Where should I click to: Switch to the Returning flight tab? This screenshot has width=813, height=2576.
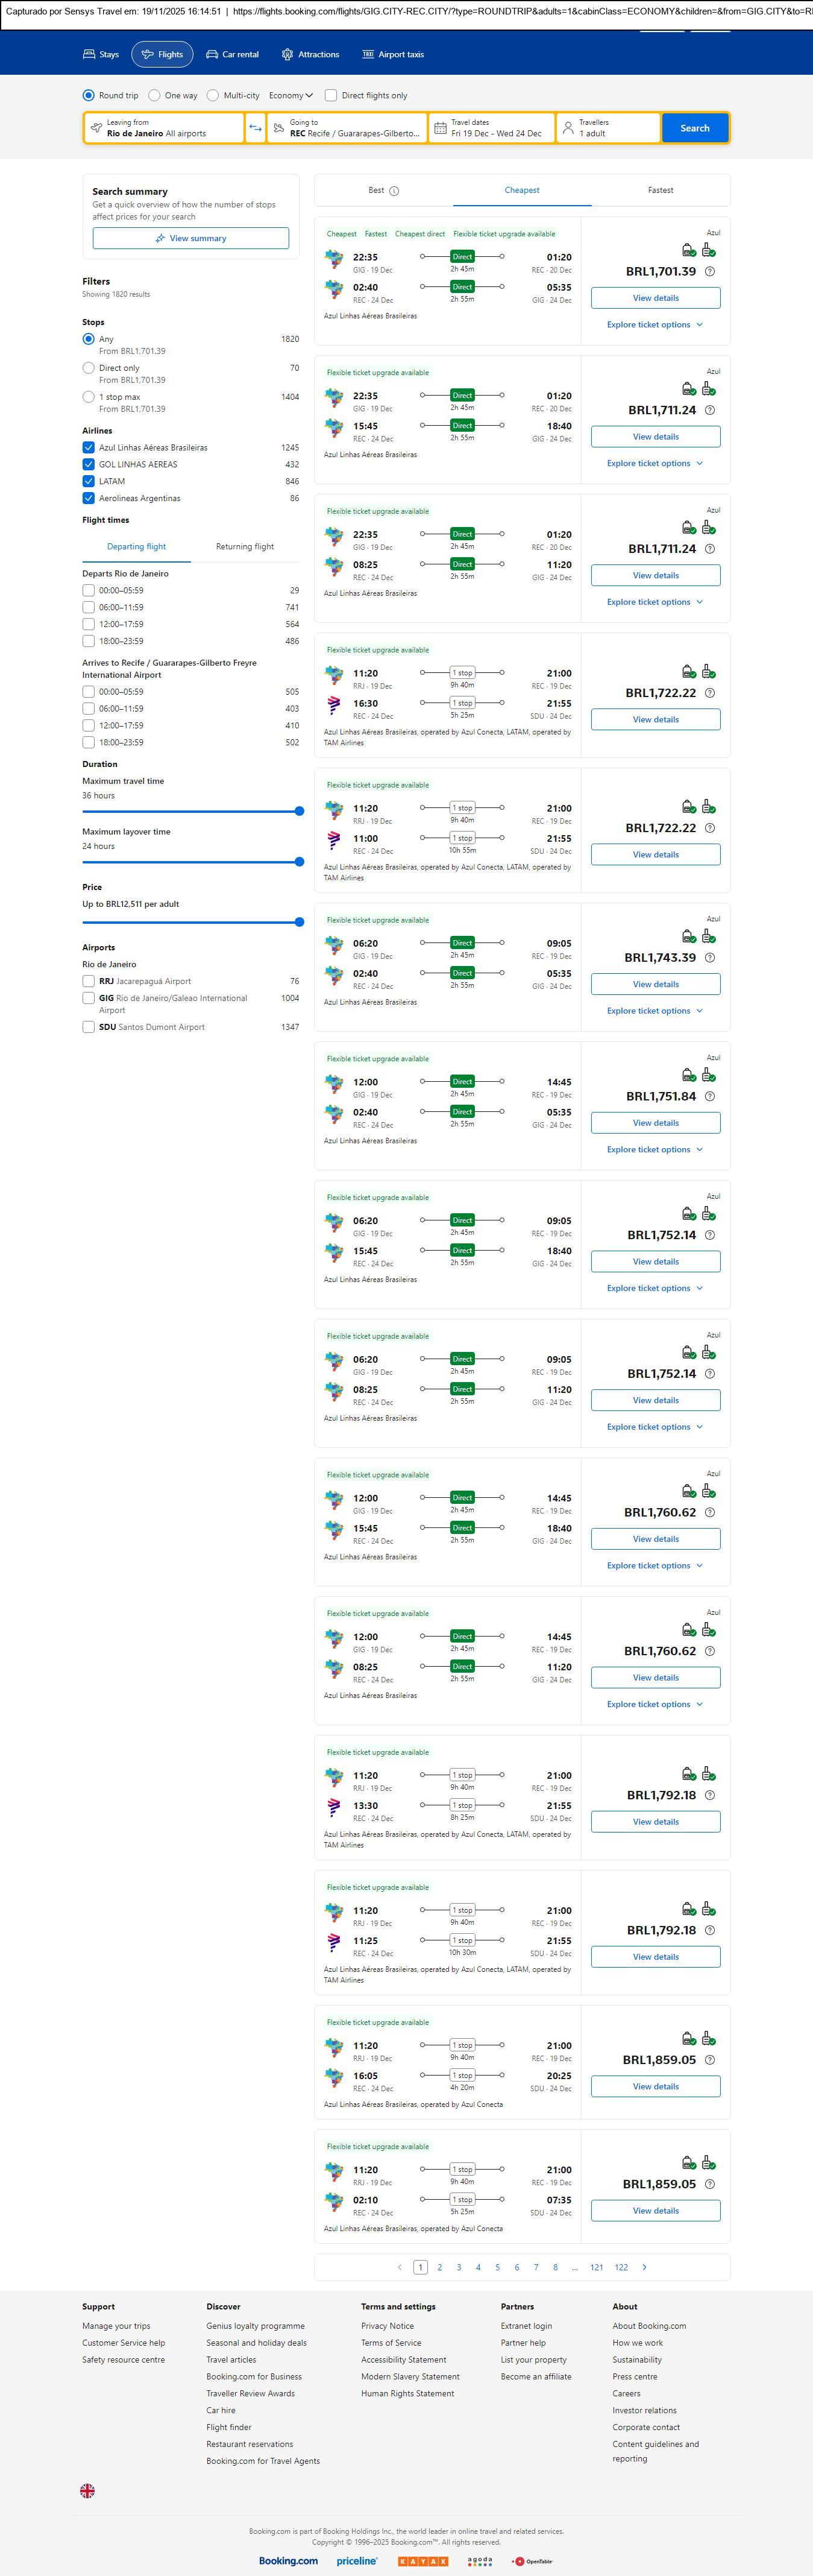pyautogui.click(x=245, y=547)
